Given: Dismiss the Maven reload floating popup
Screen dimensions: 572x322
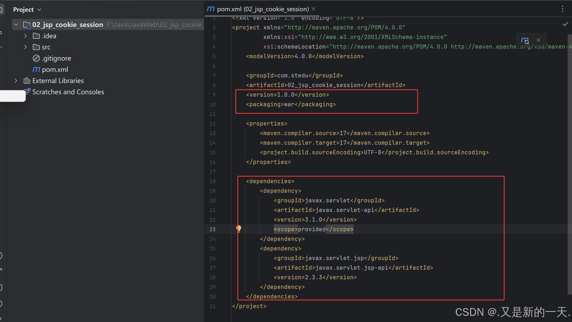Looking at the screenshot, I should (x=538, y=40).
